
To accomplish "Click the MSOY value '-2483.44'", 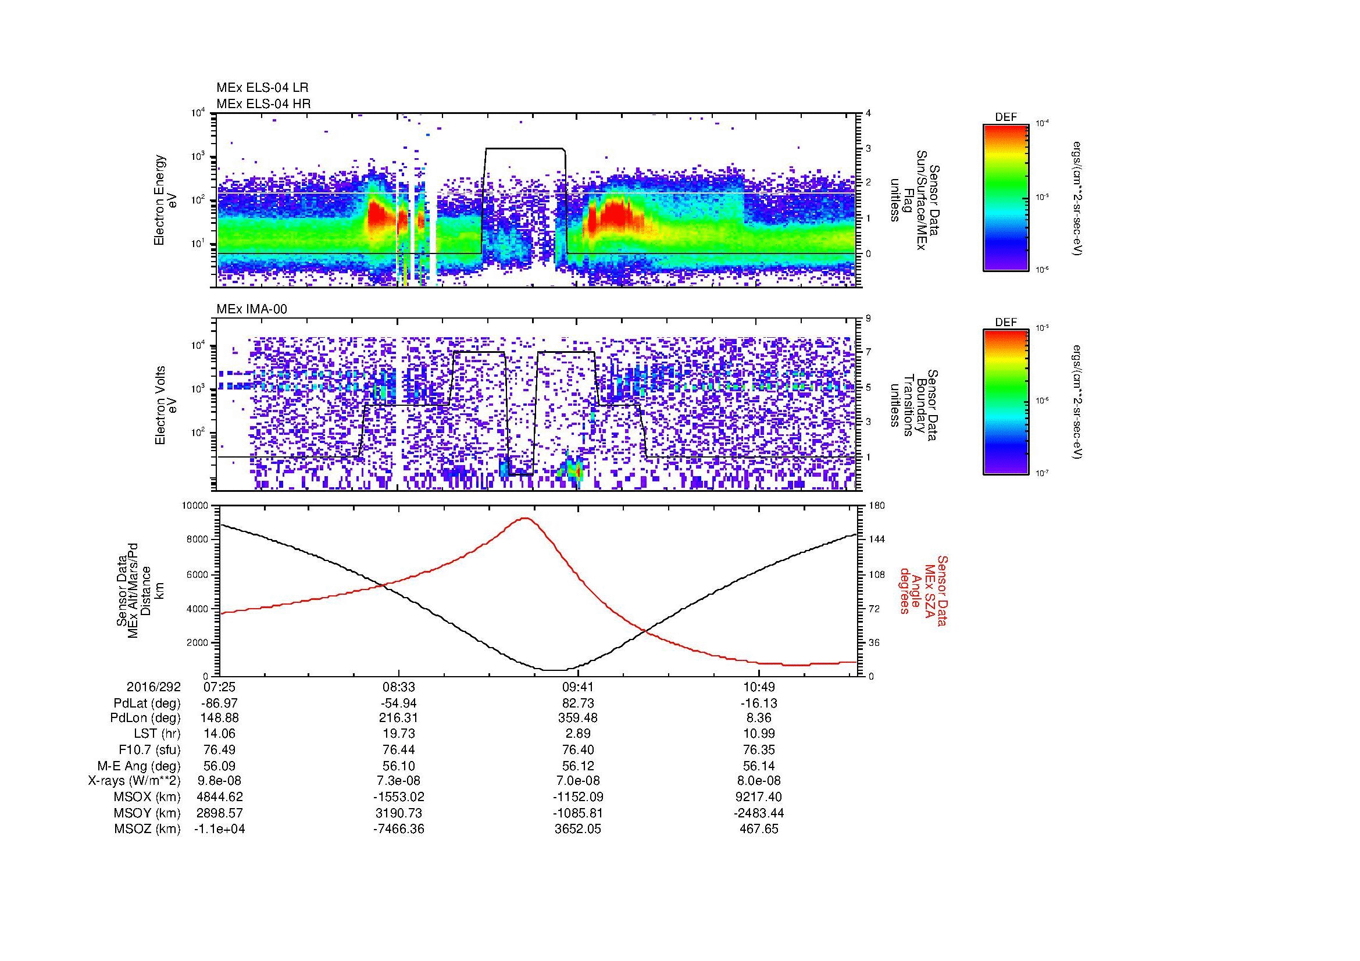I will [759, 813].
